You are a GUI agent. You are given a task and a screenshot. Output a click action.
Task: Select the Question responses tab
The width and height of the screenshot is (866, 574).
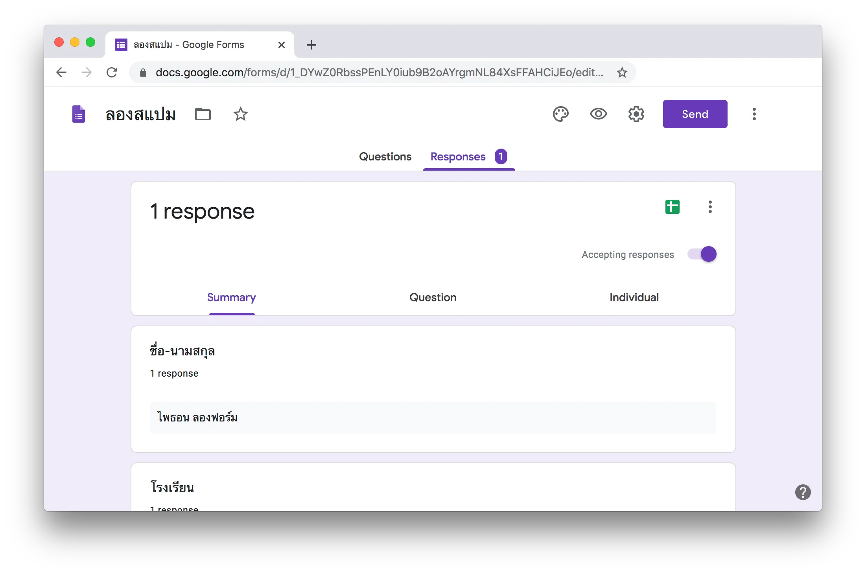click(x=433, y=297)
